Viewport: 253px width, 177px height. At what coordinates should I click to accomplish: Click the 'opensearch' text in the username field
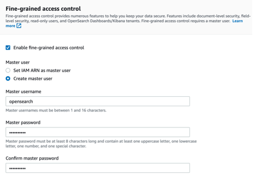coord(21,101)
